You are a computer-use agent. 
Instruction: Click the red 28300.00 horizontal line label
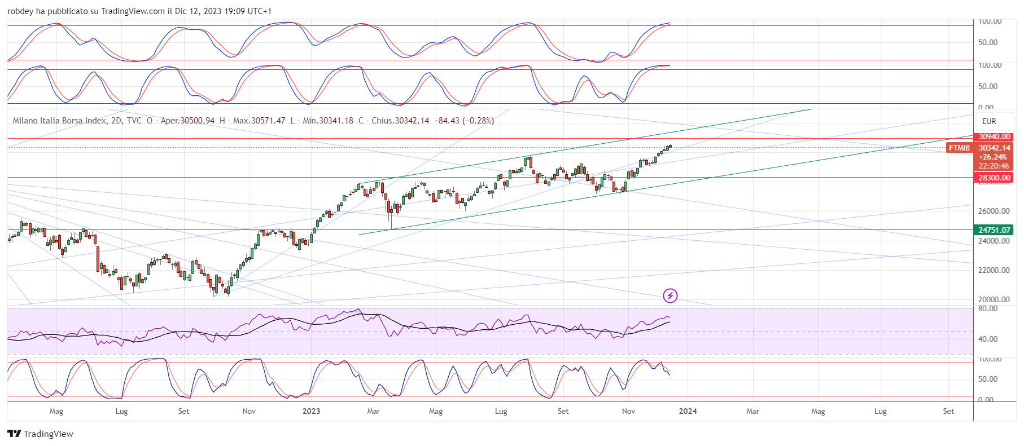coord(994,178)
